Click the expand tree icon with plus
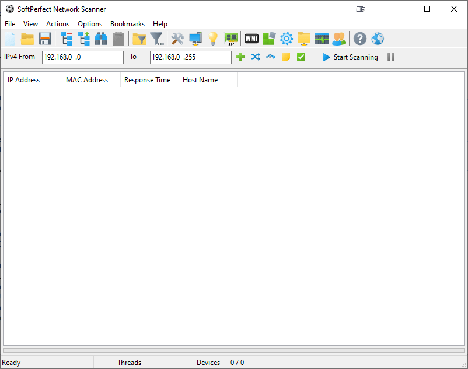Screen dimensions: 468x369 [x=84, y=39]
